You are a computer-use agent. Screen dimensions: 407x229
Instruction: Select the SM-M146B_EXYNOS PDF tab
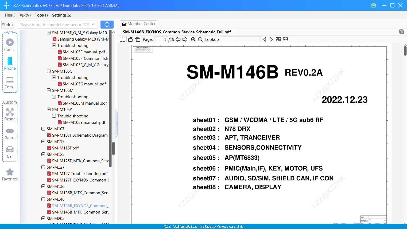tap(177, 32)
